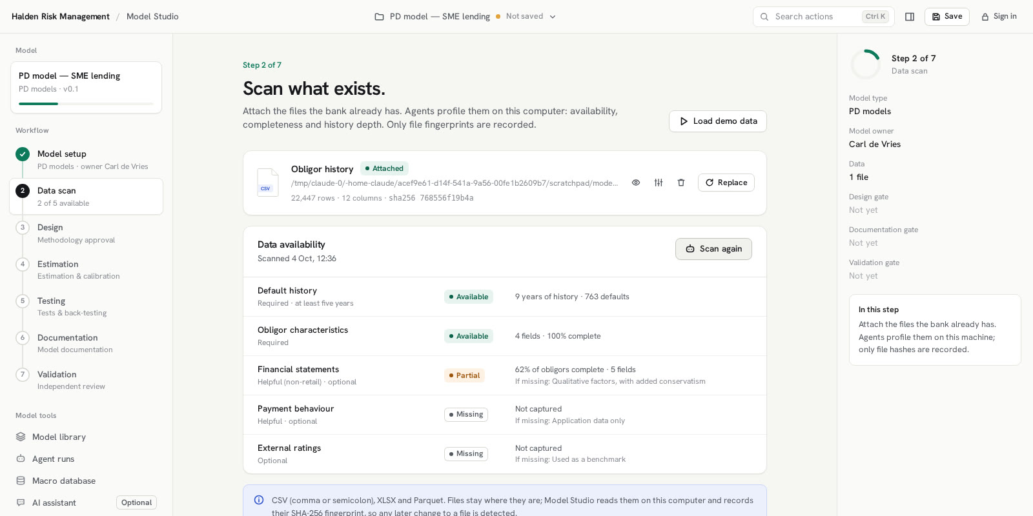Screen dimensions: 1033x516
Task: Run Scan again on data availability
Action: (x=713, y=249)
